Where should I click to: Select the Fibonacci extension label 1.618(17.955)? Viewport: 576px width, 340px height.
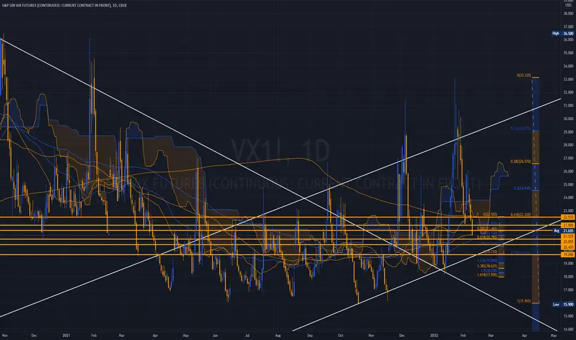tap(487, 274)
